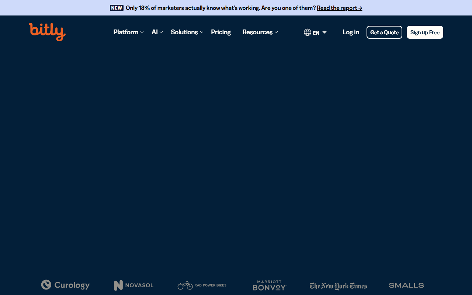Click the Curology logo
This screenshot has width=472, height=295.
tap(65, 285)
